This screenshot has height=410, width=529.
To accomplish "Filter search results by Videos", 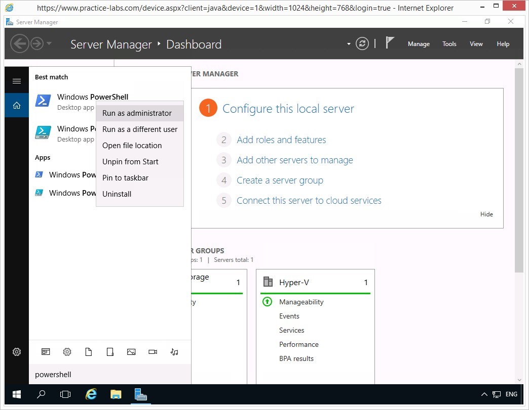I will (x=153, y=352).
